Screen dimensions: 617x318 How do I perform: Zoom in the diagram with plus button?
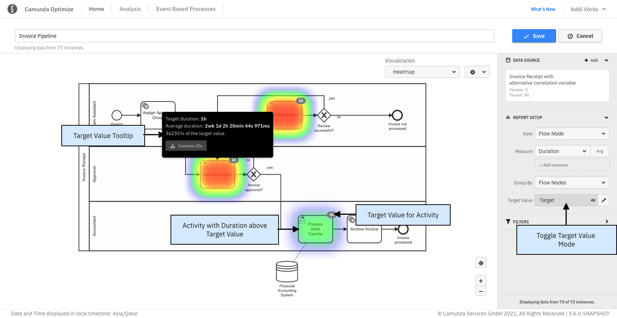coord(481,281)
